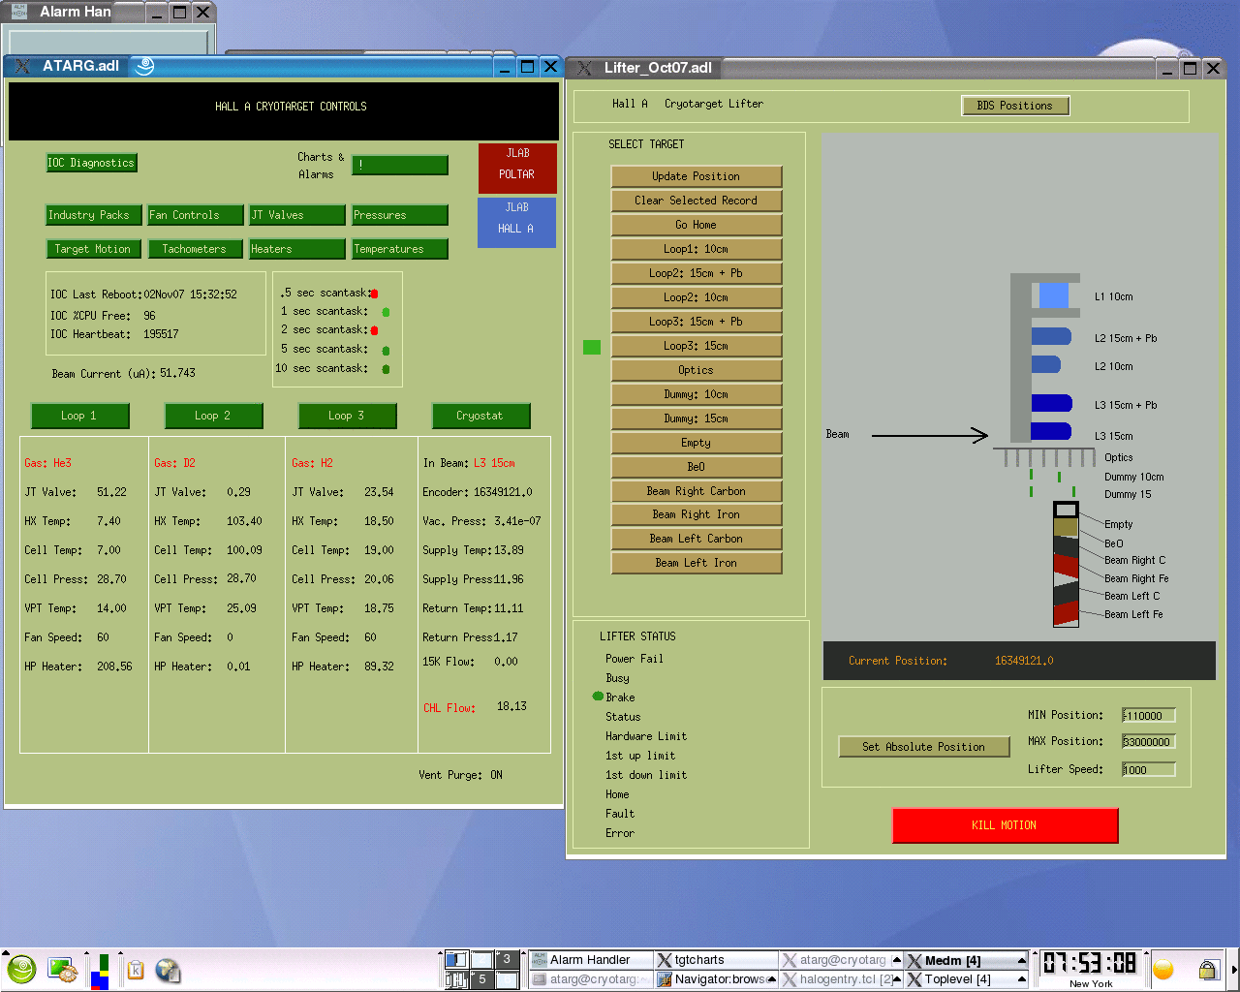Open Industry Packs display
The width and height of the screenshot is (1240, 992).
click(x=94, y=215)
